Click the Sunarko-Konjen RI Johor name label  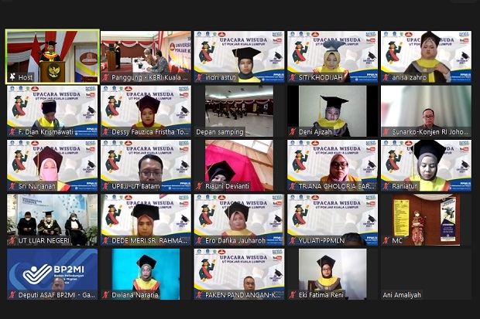tap(426, 132)
